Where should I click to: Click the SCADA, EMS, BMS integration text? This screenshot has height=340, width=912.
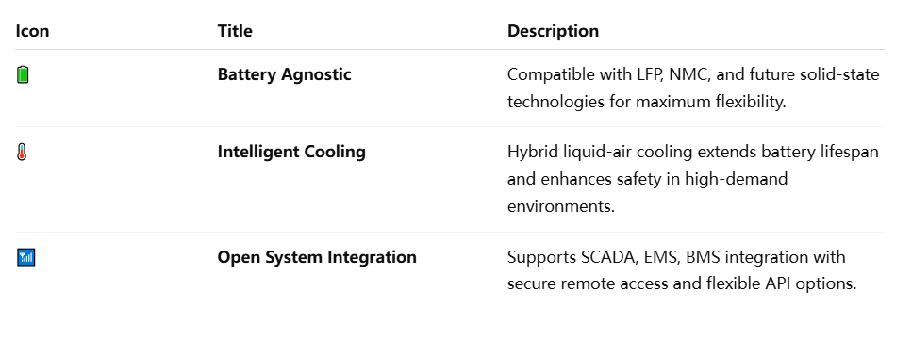pyautogui.click(x=676, y=257)
